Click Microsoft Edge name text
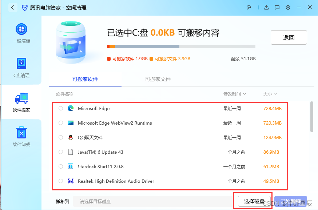318x210 pixels. pos(94,109)
